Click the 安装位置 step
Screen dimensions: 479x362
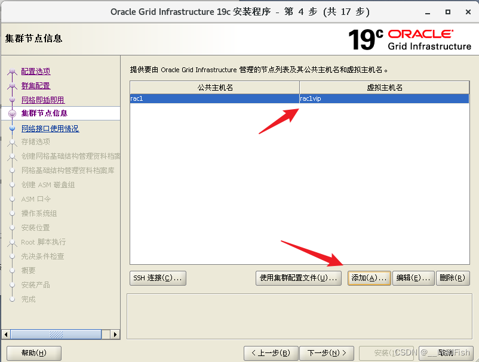35,228
